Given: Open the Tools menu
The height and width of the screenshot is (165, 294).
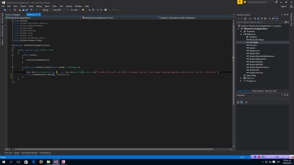Looking at the screenshot, I should point(54,6).
